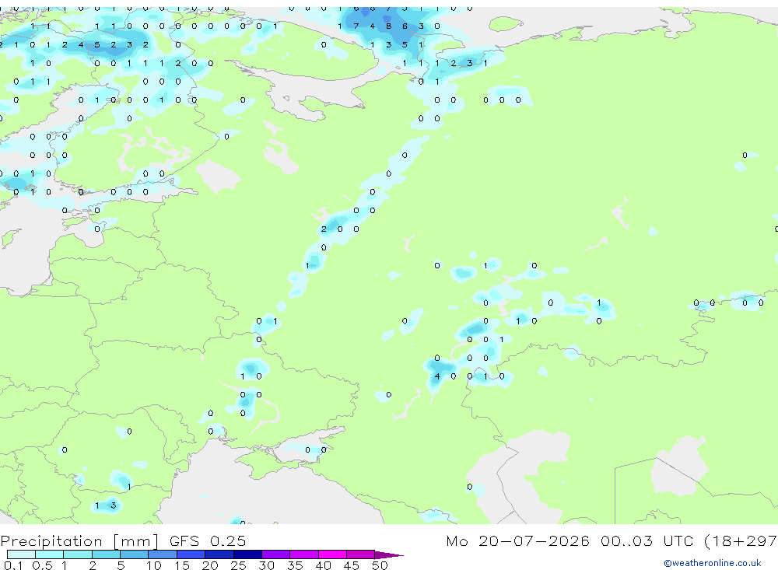The width and height of the screenshot is (778, 570).
Task: Pick the 25–30 mm navy legend swatch
Action: 247,554
